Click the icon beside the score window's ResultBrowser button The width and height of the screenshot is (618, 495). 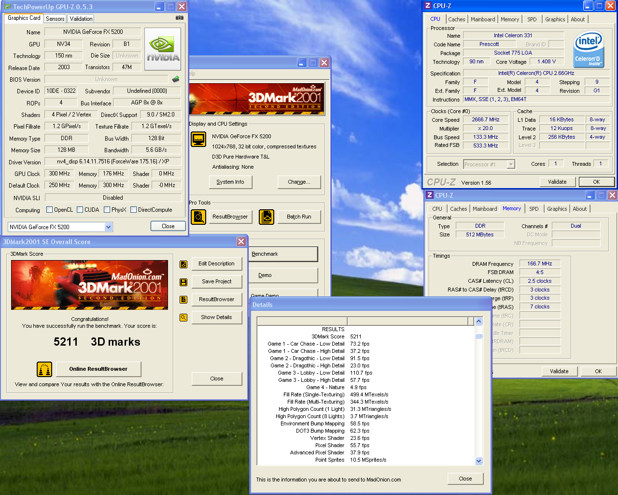click(183, 300)
